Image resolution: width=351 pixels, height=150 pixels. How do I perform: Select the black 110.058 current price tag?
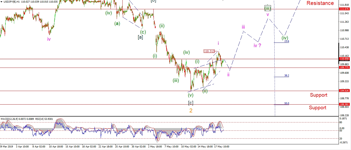point(345,59)
